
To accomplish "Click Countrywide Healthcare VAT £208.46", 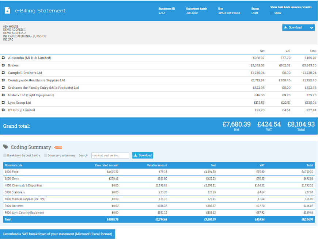I will [x=284, y=80].
